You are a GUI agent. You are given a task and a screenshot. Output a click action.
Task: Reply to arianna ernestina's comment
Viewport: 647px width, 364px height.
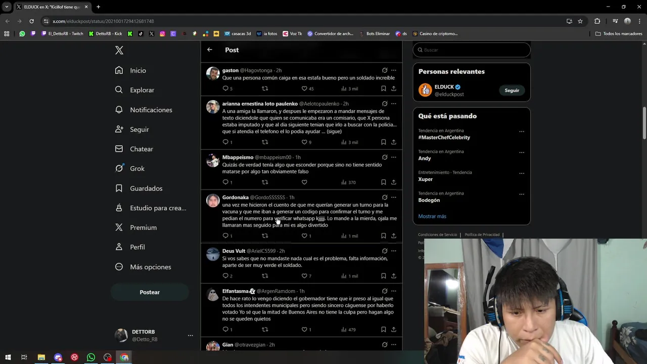point(225,142)
